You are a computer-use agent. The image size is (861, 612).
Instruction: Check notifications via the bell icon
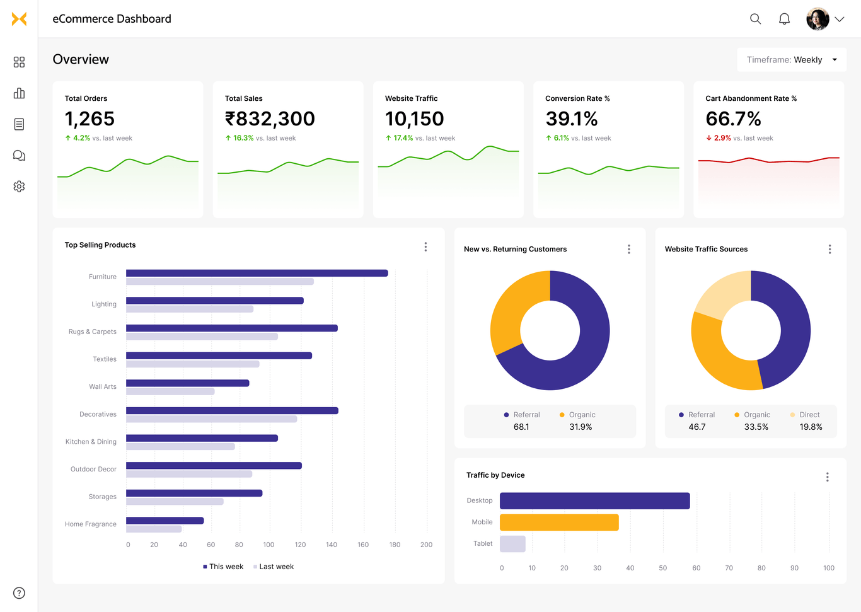tap(784, 19)
